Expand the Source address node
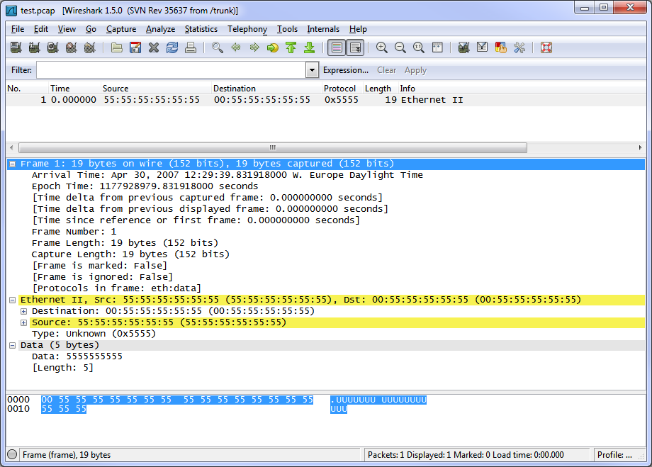This screenshot has width=652, height=467. (23, 322)
